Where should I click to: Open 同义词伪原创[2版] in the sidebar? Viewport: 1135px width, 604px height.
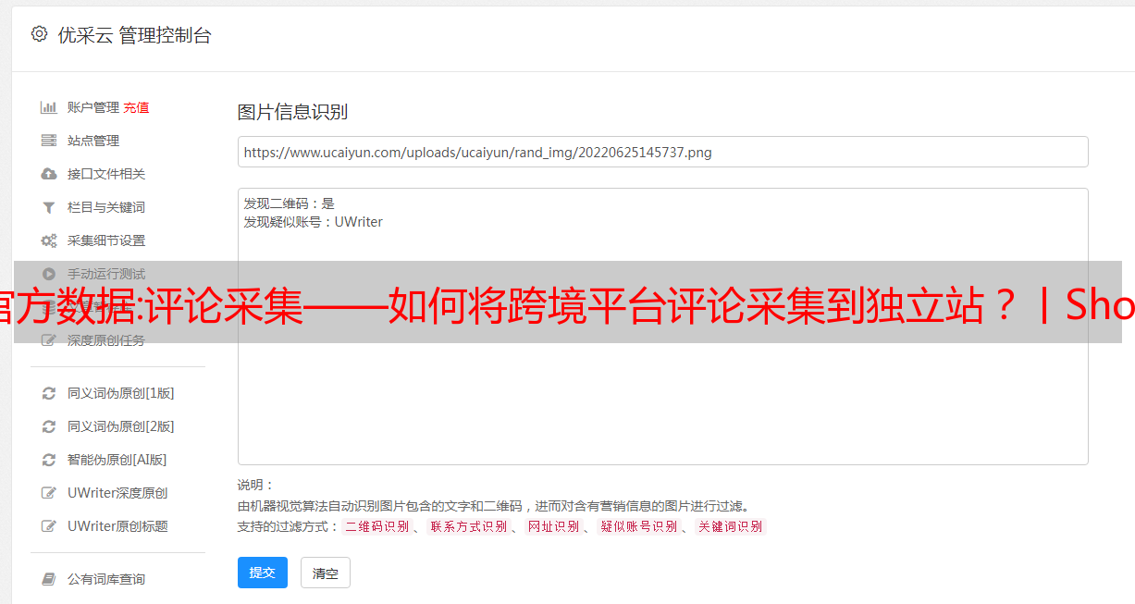121,426
